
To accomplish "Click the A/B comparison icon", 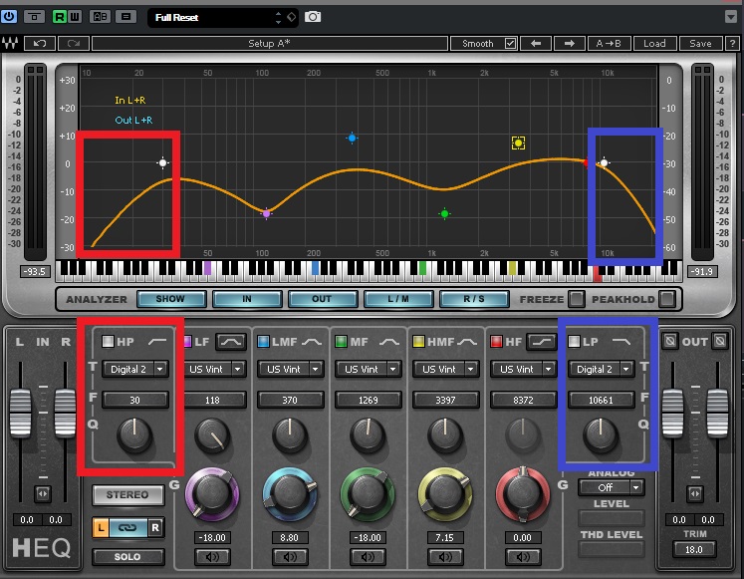I will pyautogui.click(x=100, y=17).
